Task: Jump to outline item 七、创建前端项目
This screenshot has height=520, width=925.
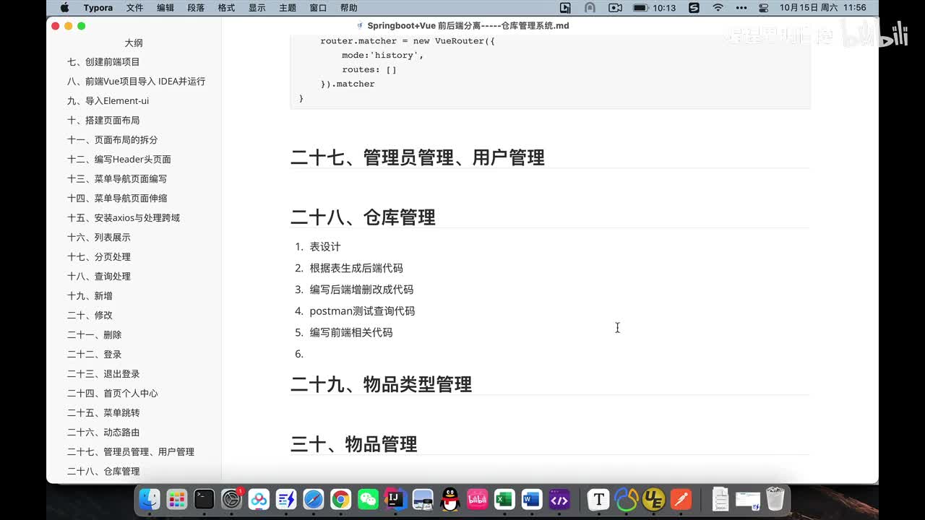Action: pyautogui.click(x=103, y=62)
